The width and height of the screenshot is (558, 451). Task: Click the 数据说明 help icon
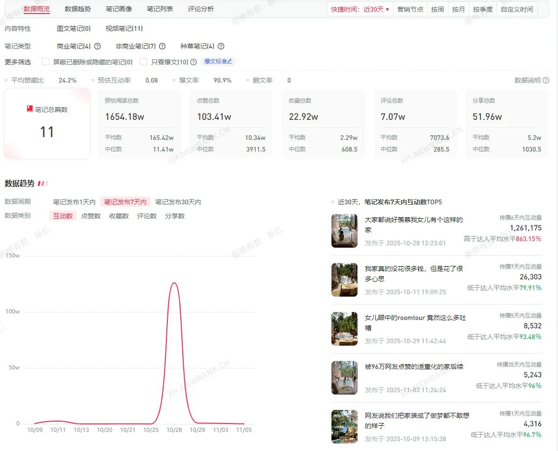click(546, 80)
